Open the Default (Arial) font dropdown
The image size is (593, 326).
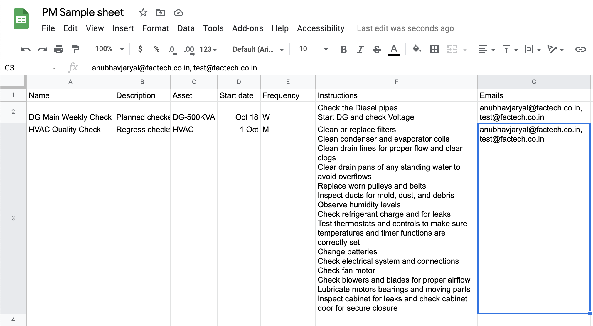tap(258, 49)
